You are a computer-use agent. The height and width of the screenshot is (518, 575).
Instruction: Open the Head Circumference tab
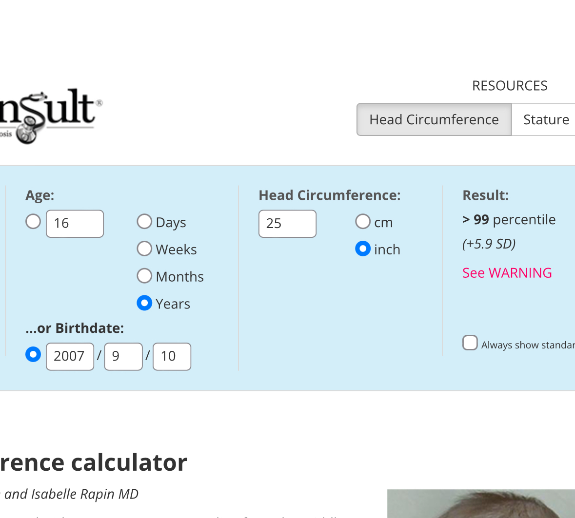tap(434, 119)
